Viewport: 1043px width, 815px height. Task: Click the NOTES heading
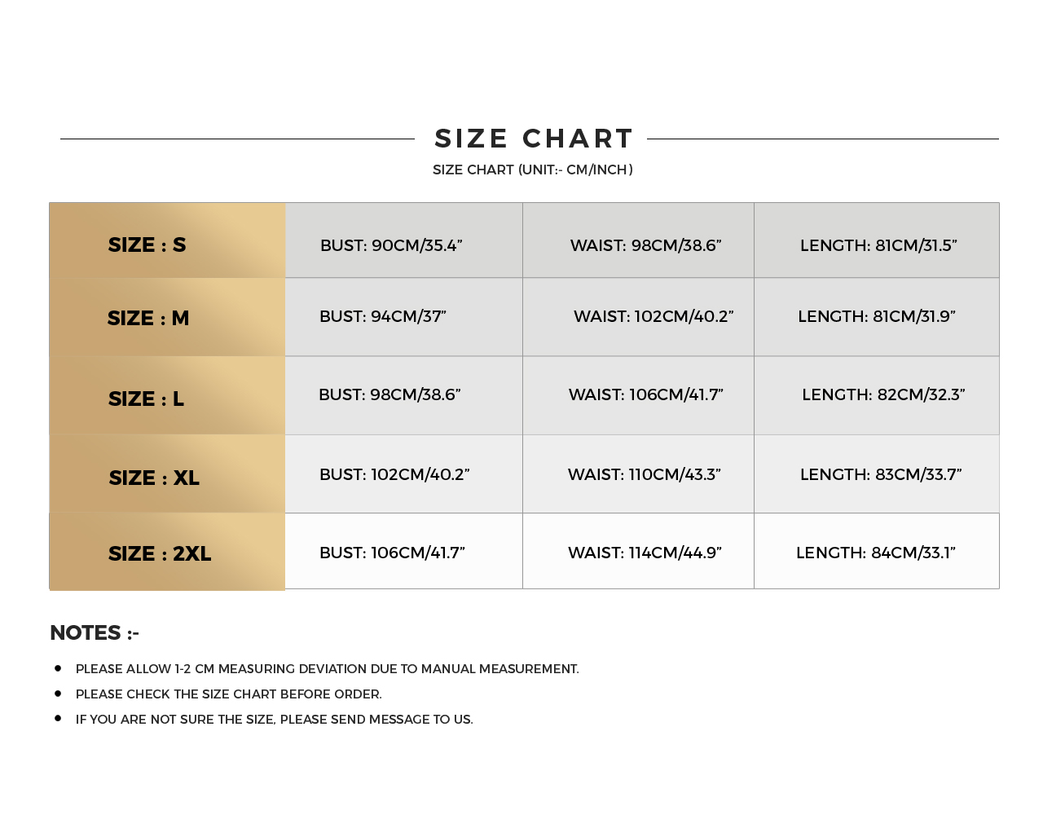coord(95,632)
